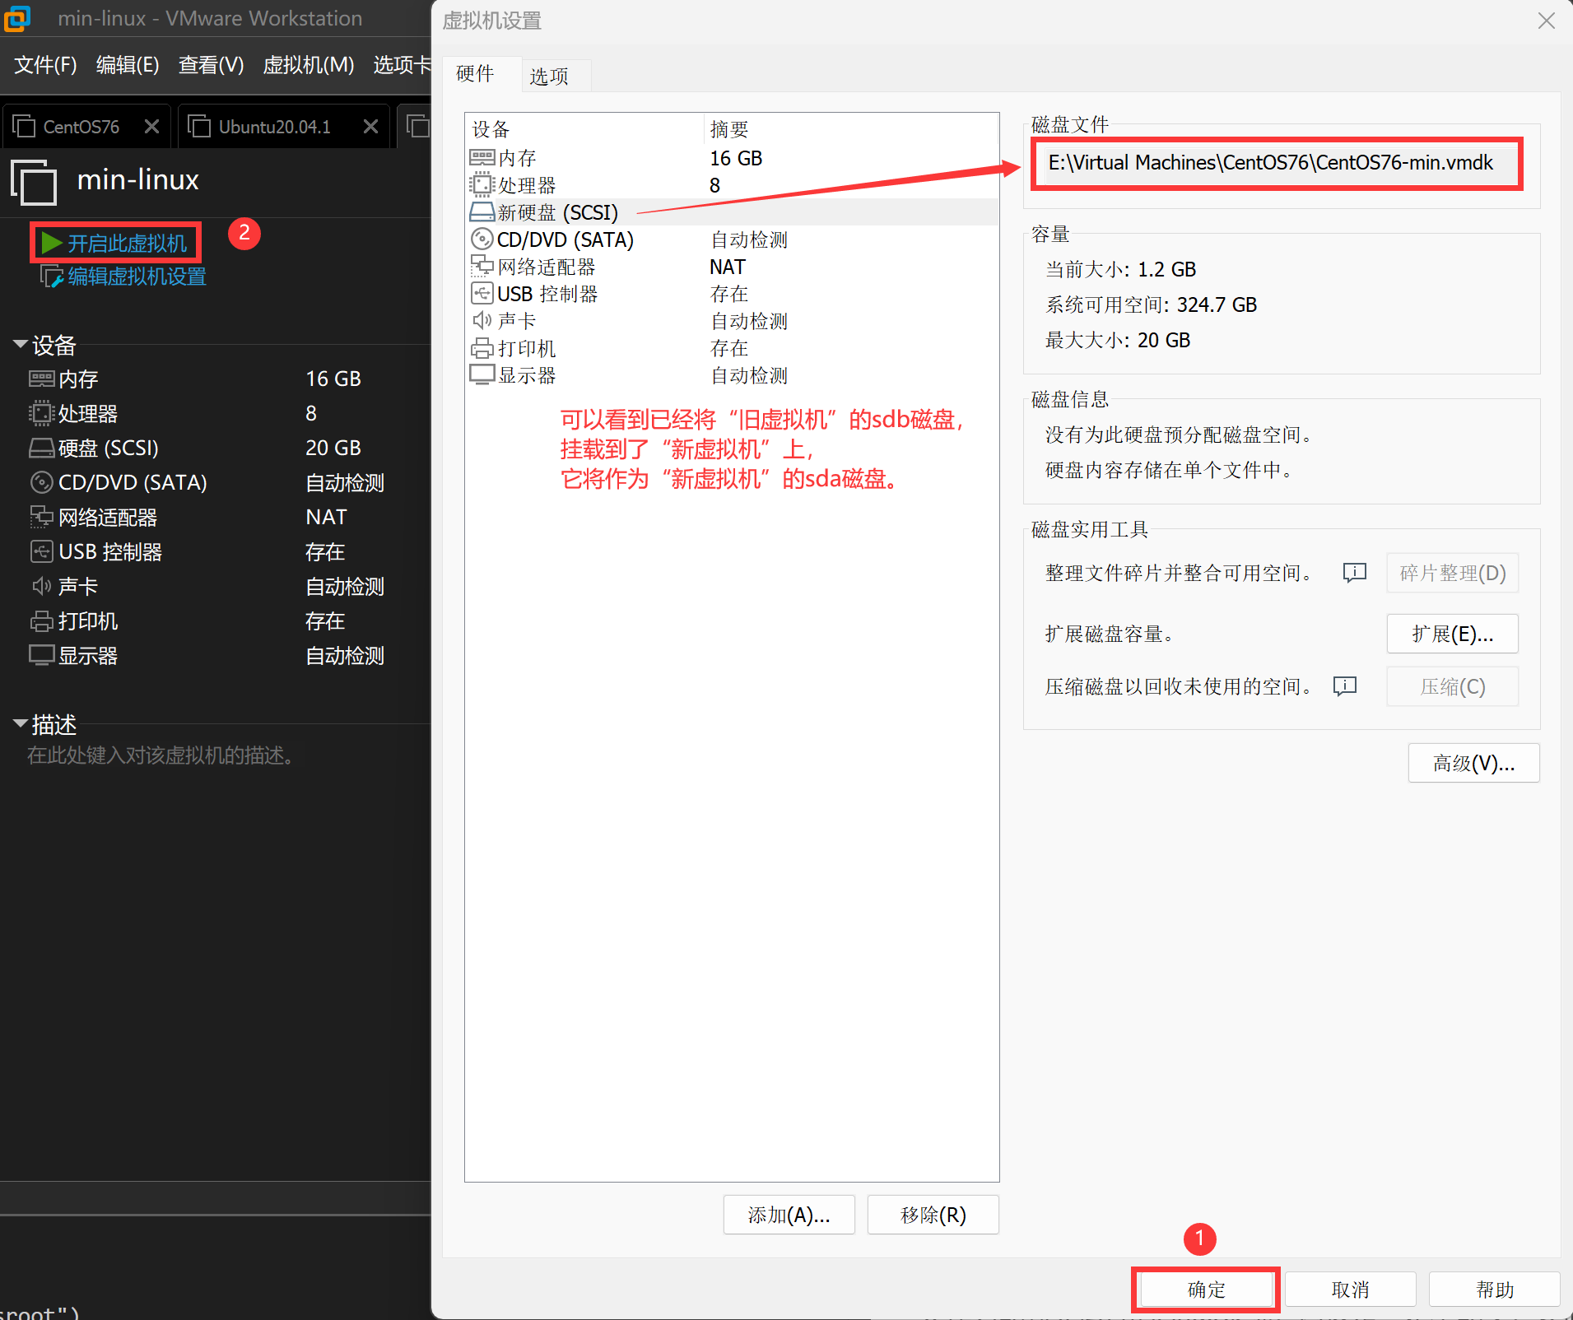Click the 扩展(E)... button

[x=1452, y=634]
